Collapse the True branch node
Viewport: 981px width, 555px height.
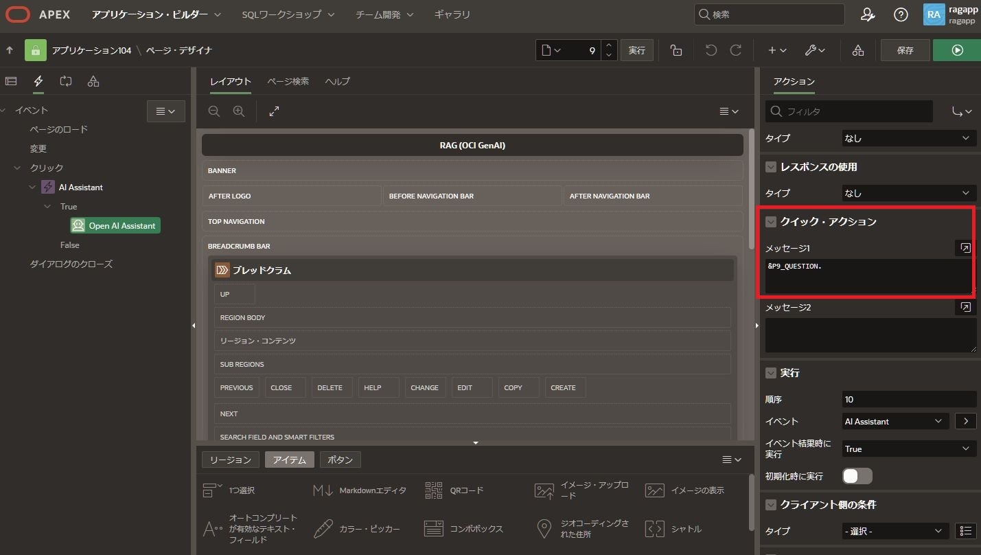(x=47, y=206)
